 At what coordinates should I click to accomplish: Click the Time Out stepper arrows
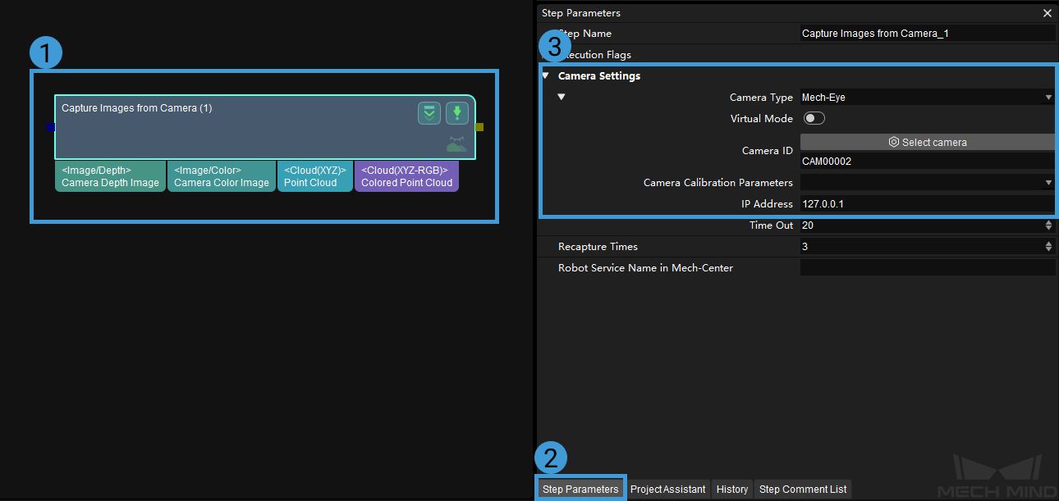click(1048, 225)
